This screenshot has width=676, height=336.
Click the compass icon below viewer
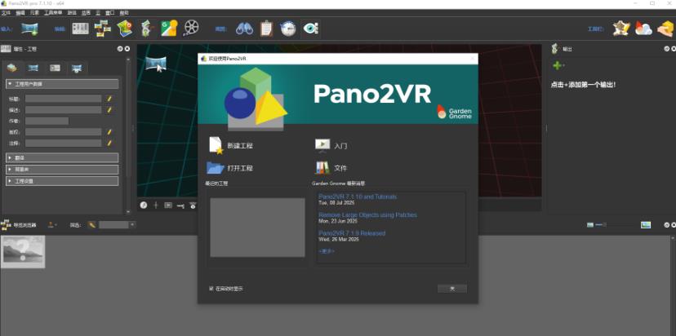144,206
